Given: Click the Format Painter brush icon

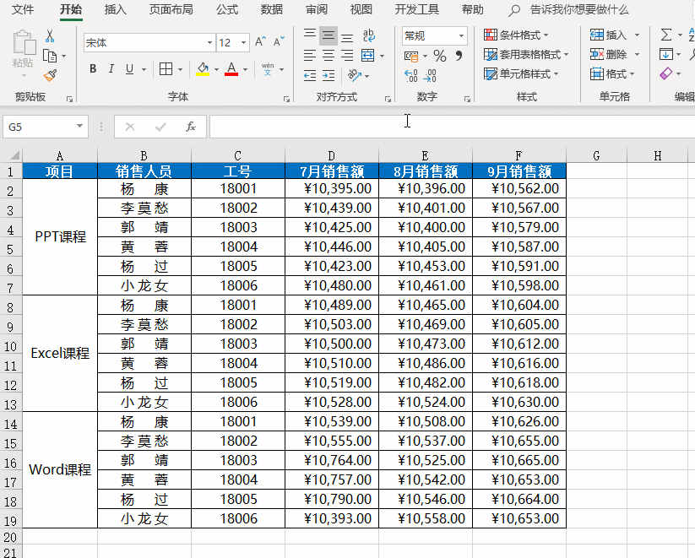Looking at the screenshot, I should point(50,75).
